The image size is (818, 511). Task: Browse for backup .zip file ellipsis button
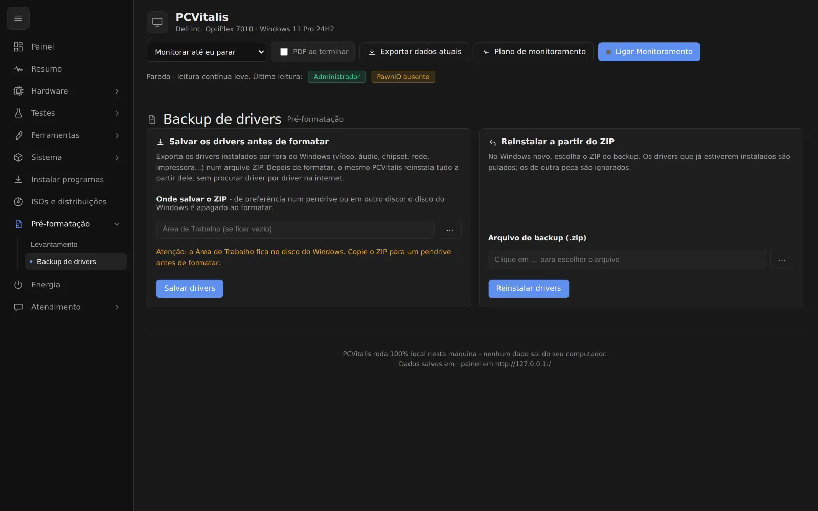pos(782,260)
